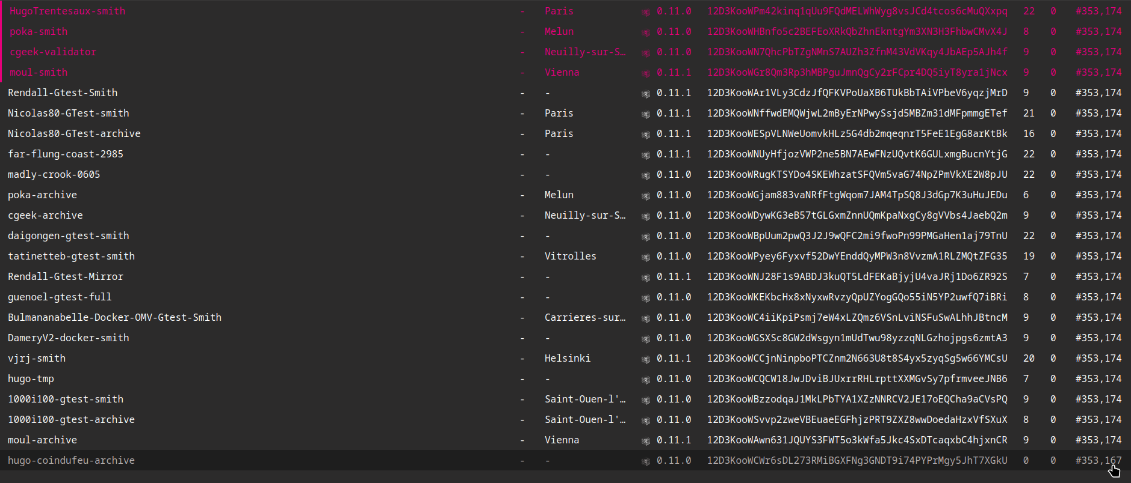The height and width of the screenshot is (483, 1131).
Task: Click node icon in vjrj-smith row
Action: pyautogui.click(x=645, y=359)
